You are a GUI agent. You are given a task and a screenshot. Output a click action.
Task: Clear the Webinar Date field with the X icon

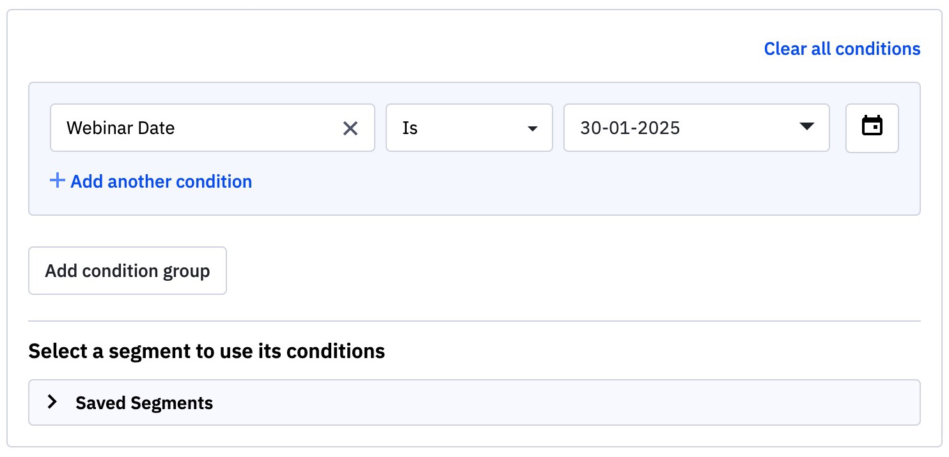click(350, 128)
